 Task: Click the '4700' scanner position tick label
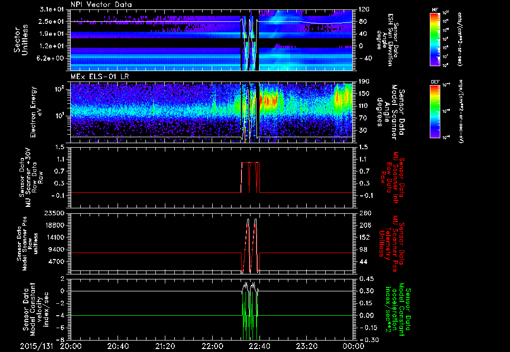(x=57, y=262)
